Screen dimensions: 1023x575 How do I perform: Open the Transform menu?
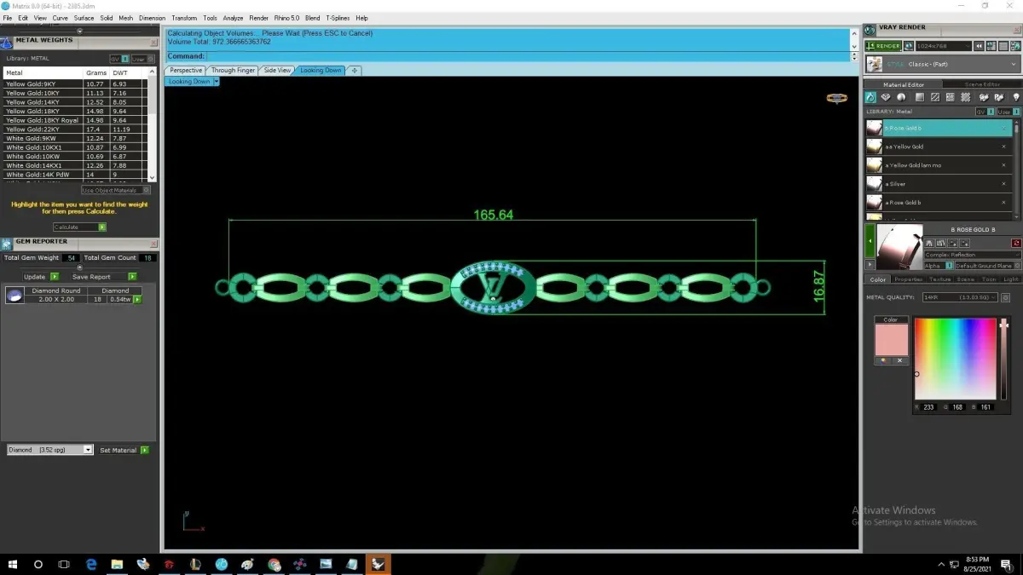point(183,18)
